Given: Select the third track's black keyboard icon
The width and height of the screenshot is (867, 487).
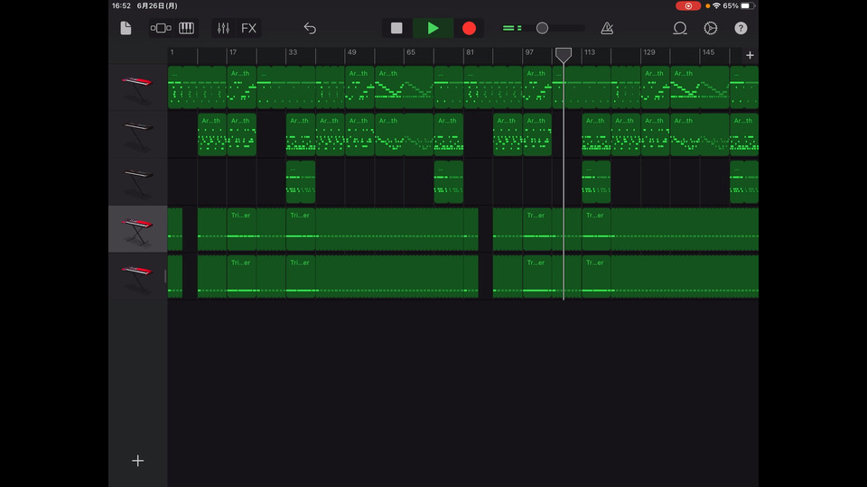Looking at the screenshot, I should point(137,182).
